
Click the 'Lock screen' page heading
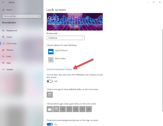click(x=56, y=10)
